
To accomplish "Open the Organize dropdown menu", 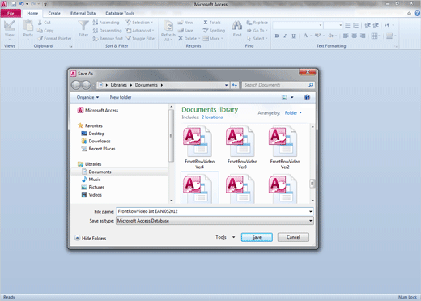I will pyautogui.click(x=87, y=97).
